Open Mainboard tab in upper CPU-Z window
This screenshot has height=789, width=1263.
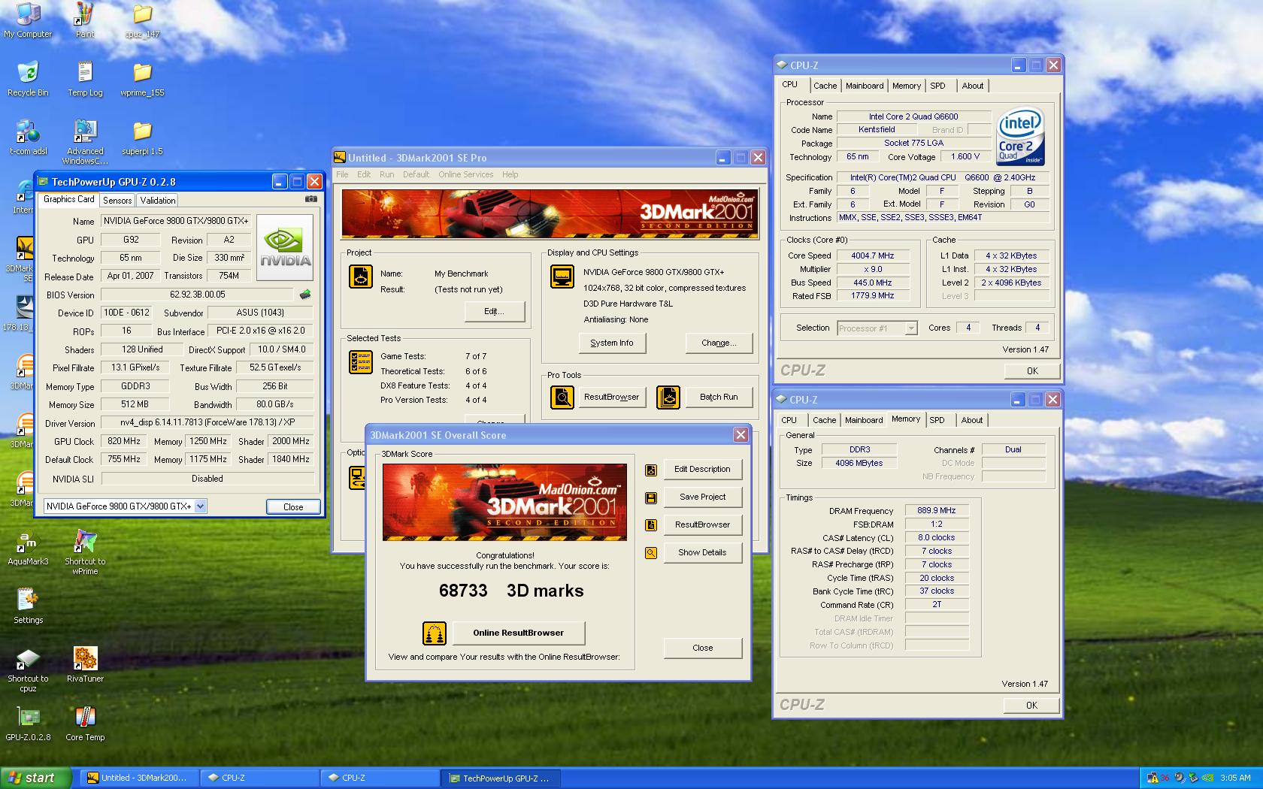point(865,86)
